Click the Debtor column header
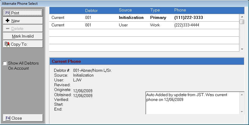The width and height of the screenshot is (249, 125). [91, 10]
